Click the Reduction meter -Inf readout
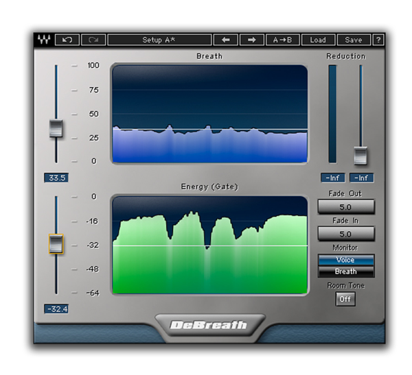This screenshot has width=412, height=375. pos(332,178)
